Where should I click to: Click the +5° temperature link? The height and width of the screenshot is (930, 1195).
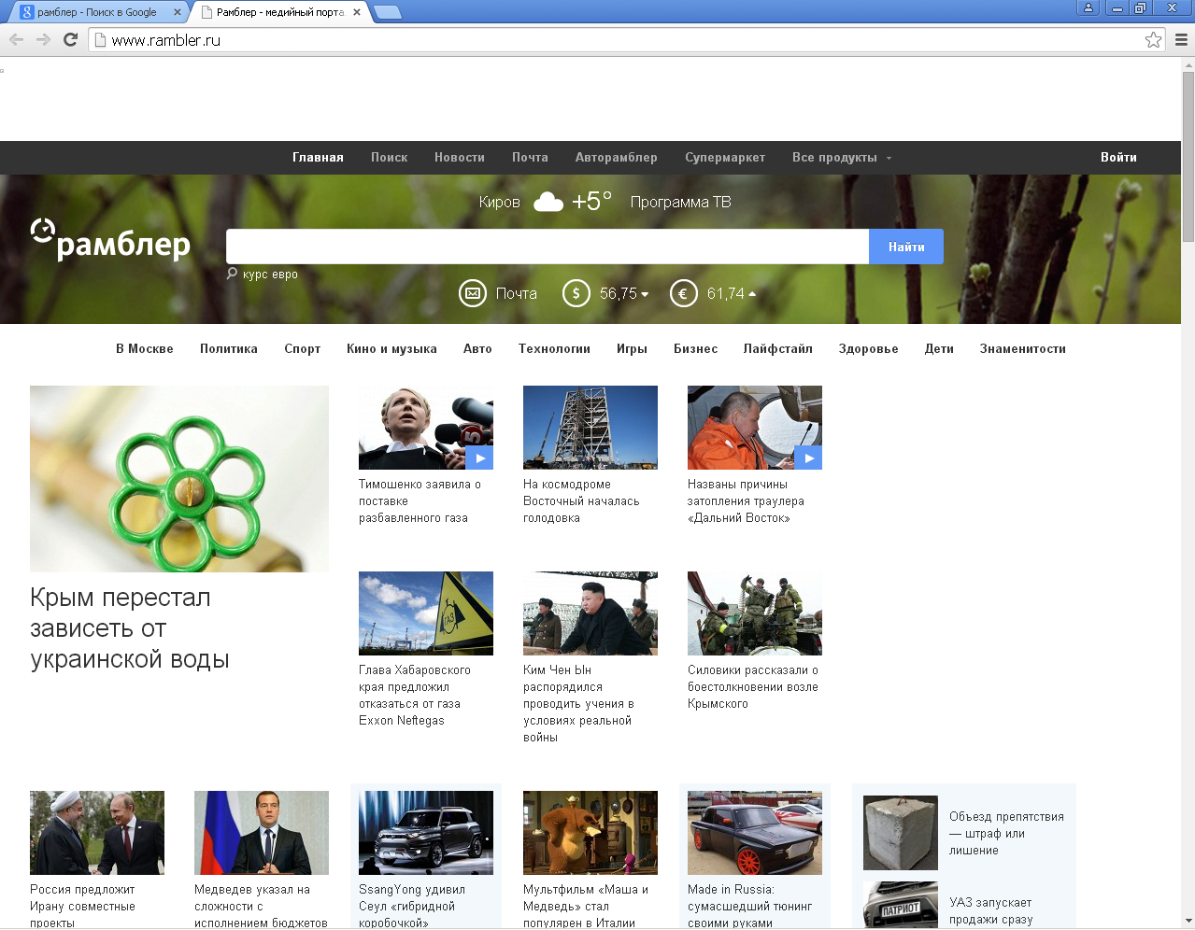[x=591, y=201]
